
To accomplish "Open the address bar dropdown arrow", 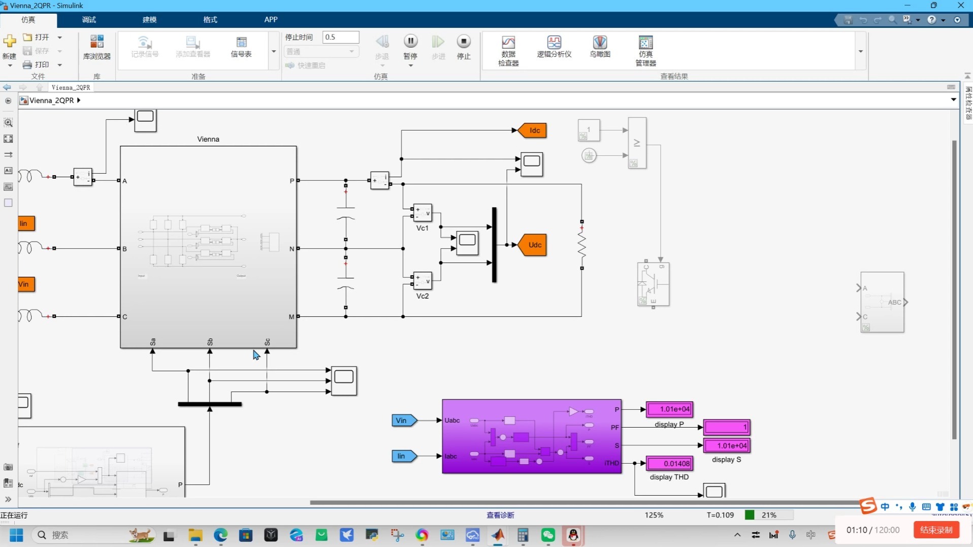I will pos(953,100).
